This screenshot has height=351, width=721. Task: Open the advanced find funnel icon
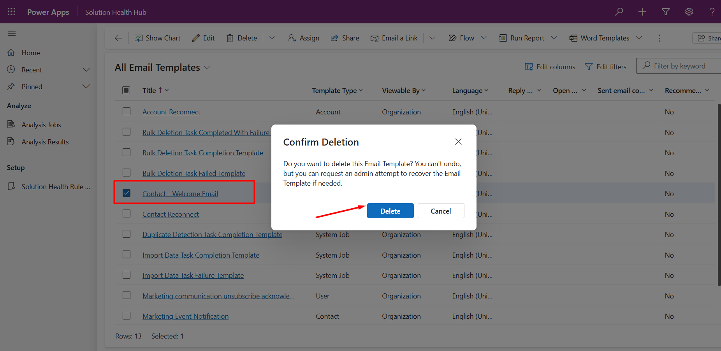[666, 12]
